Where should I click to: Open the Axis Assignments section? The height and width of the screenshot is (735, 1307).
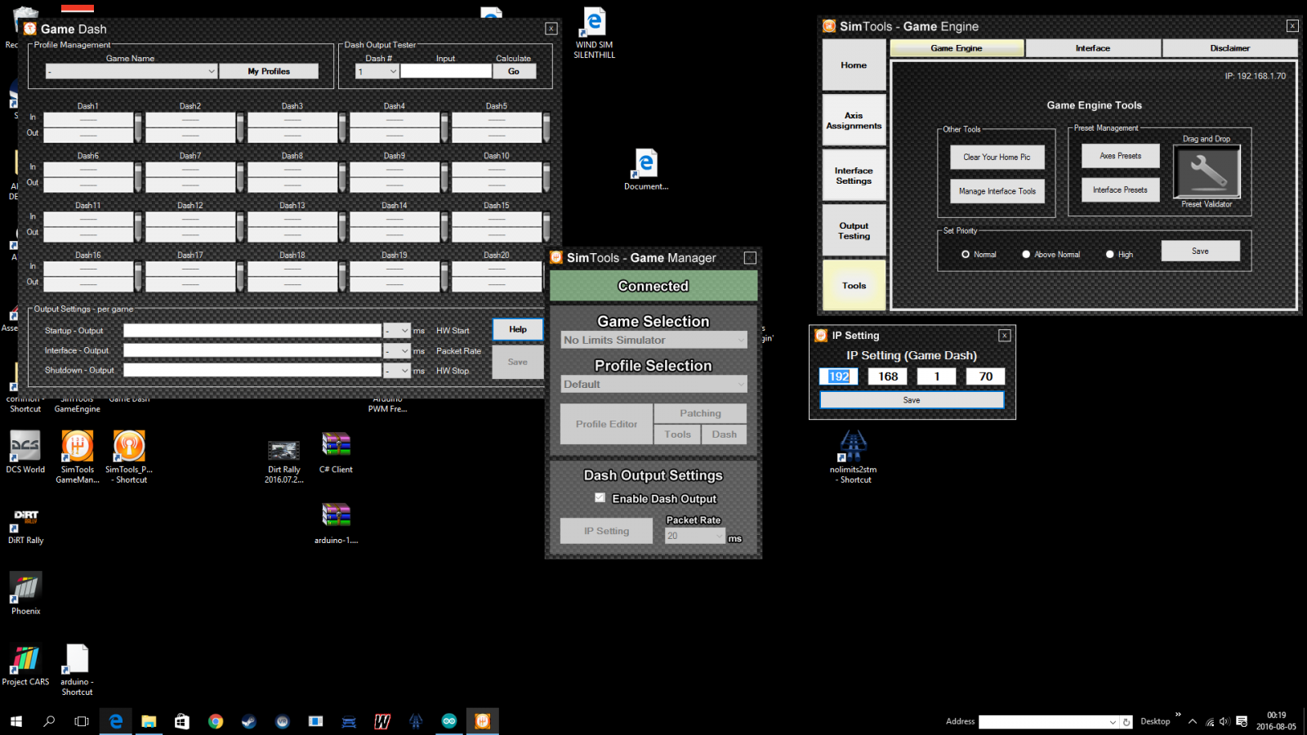(854, 120)
